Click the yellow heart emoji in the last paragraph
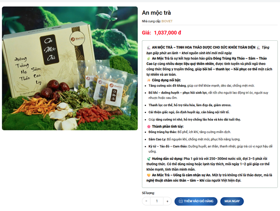Image resolution: width=280 pixels, height=211 pixels. 149,175
